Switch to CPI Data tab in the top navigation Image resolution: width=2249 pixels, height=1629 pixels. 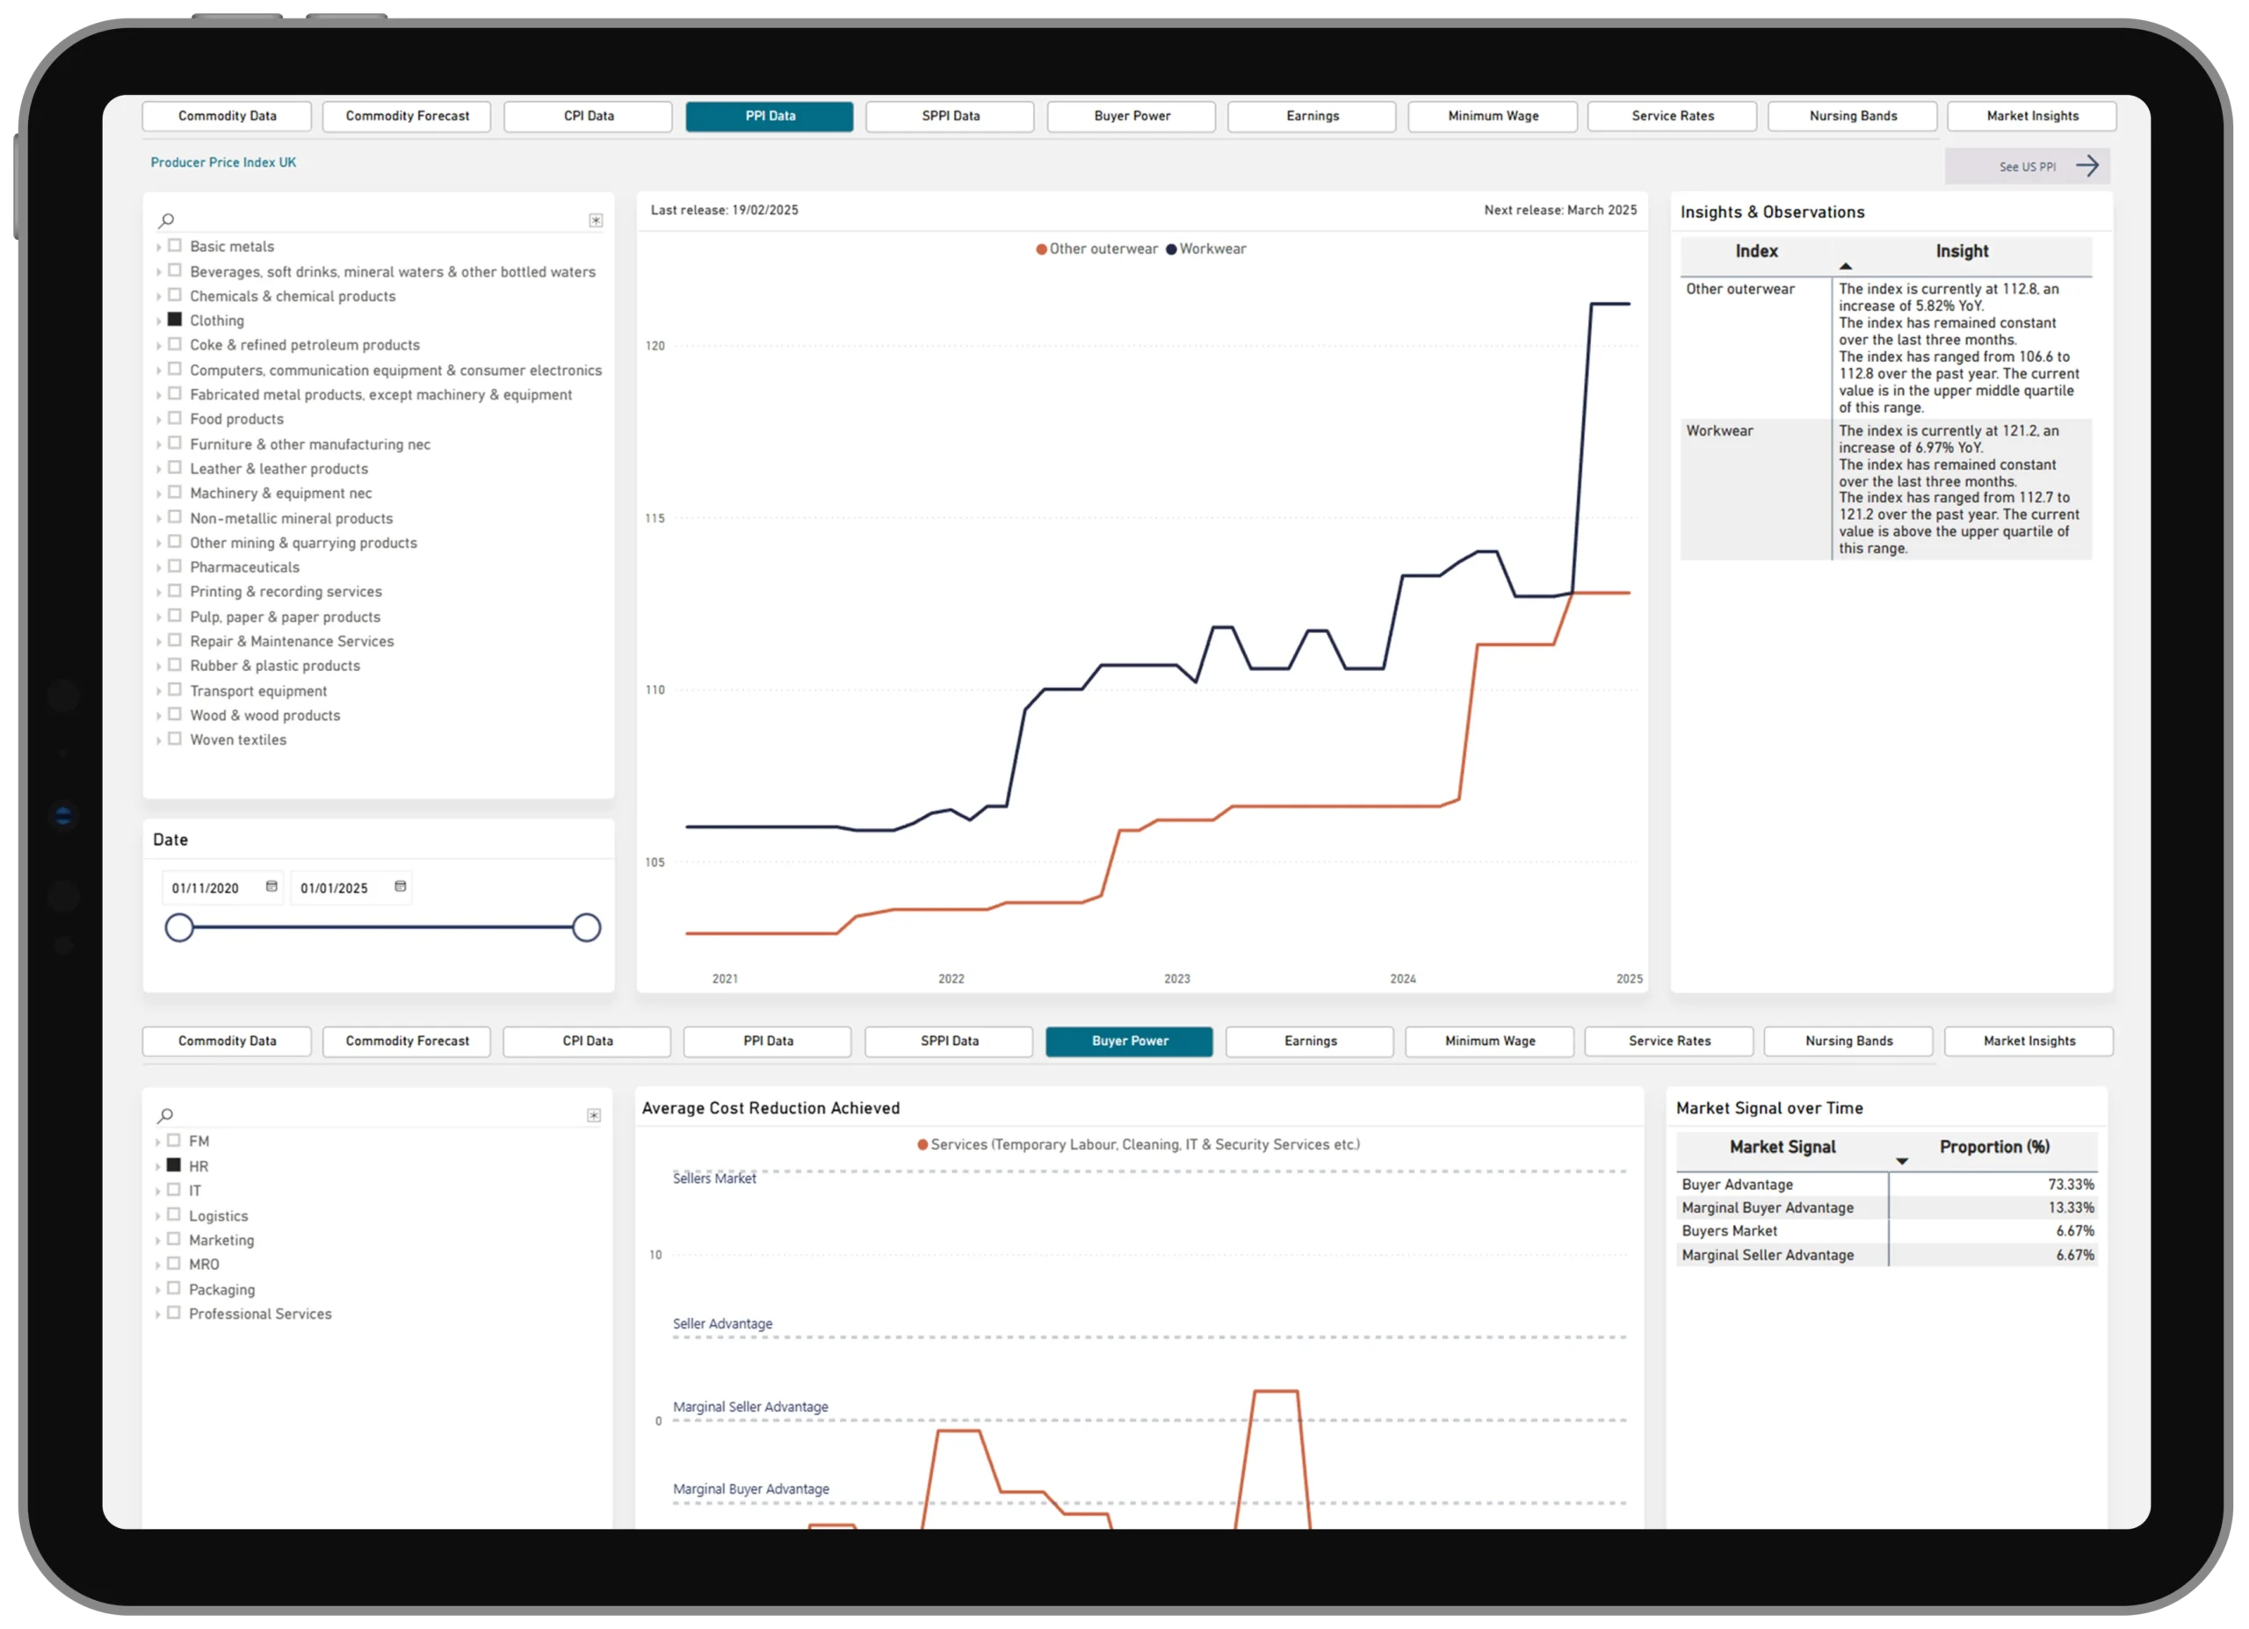tap(589, 116)
